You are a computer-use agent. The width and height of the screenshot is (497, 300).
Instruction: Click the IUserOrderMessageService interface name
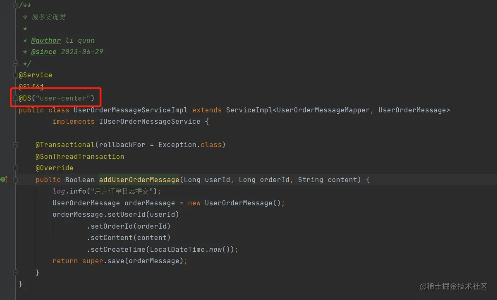(149, 122)
